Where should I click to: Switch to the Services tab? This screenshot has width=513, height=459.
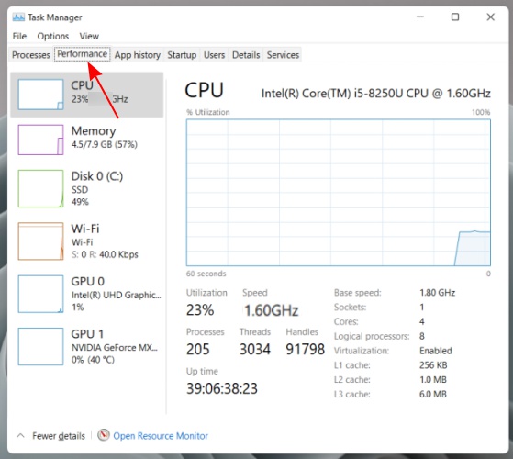283,55
